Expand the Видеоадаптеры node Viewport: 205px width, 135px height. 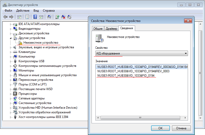pos(11,29)
